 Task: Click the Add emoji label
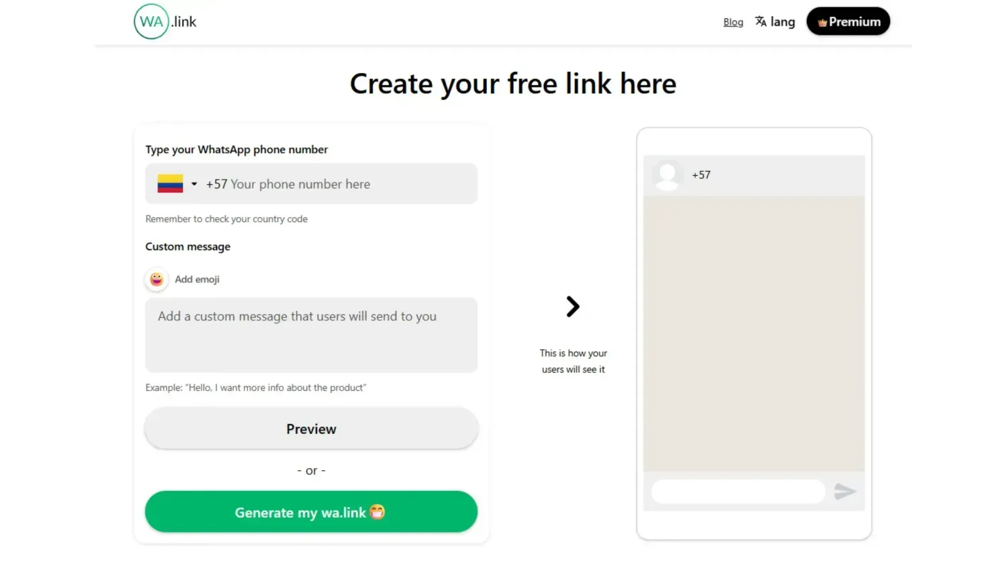[x=197, y=279]
